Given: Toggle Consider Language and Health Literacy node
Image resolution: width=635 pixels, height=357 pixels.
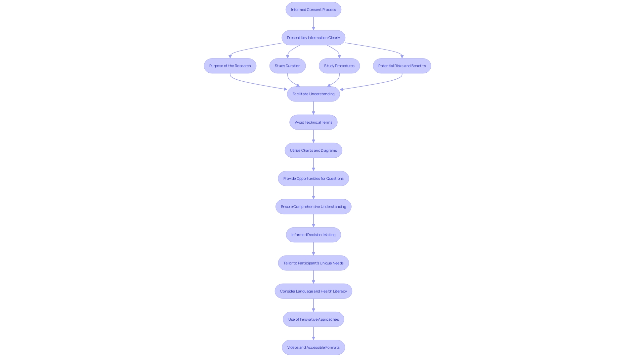Looking at the screenshot, I should 313,291.
